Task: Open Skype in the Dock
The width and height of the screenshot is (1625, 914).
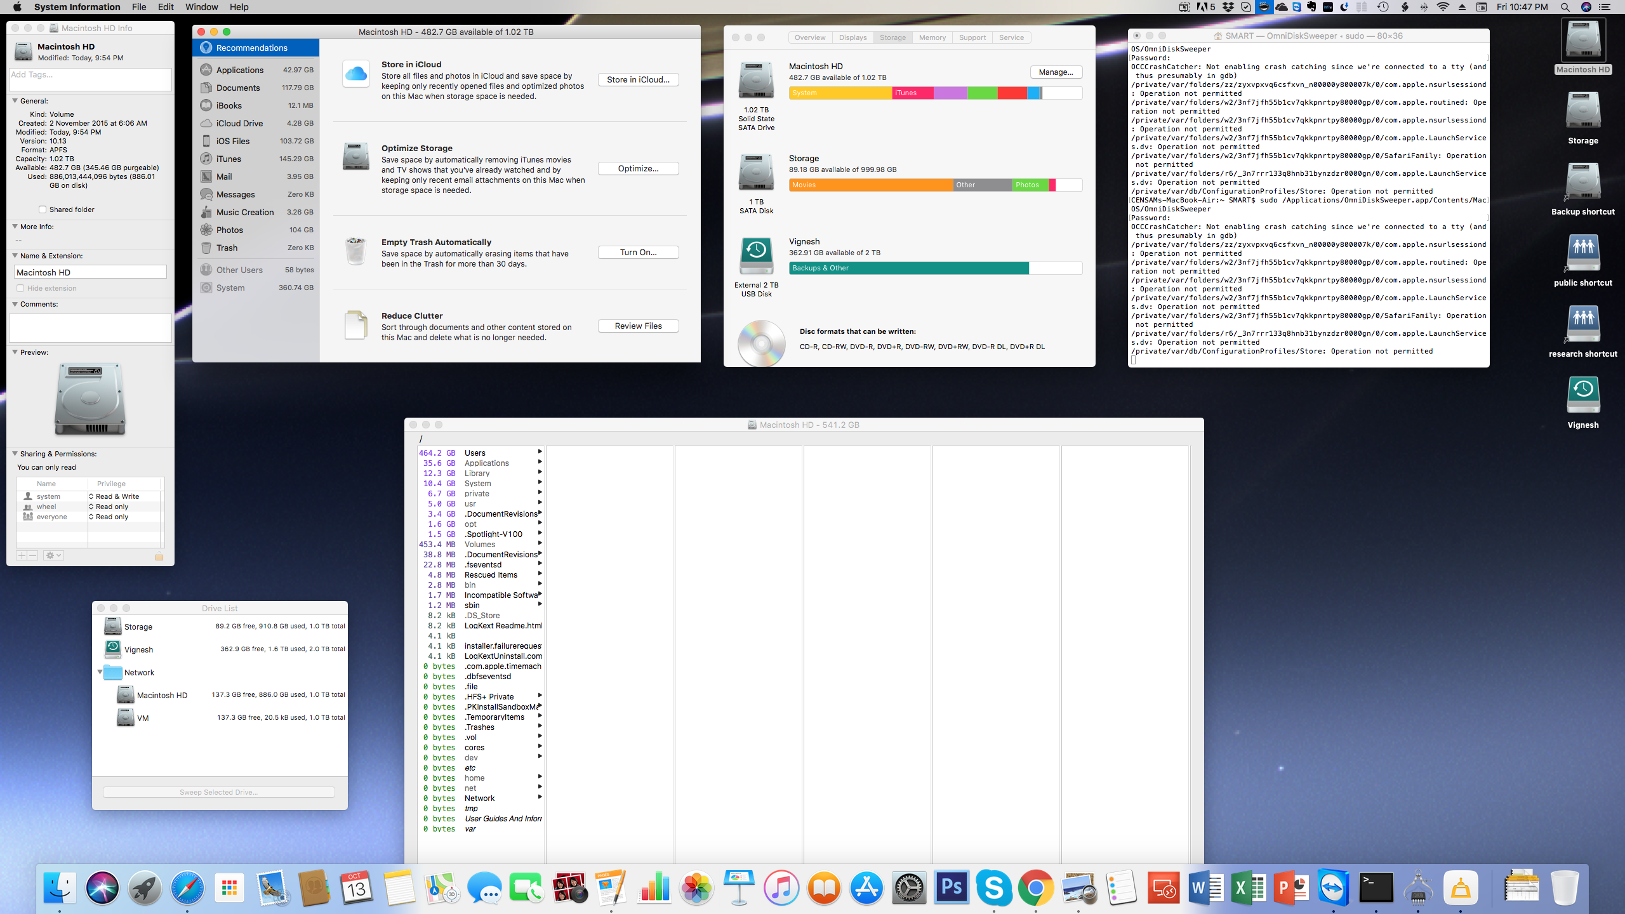Action: pyautogui.click(x=994, y=887)
